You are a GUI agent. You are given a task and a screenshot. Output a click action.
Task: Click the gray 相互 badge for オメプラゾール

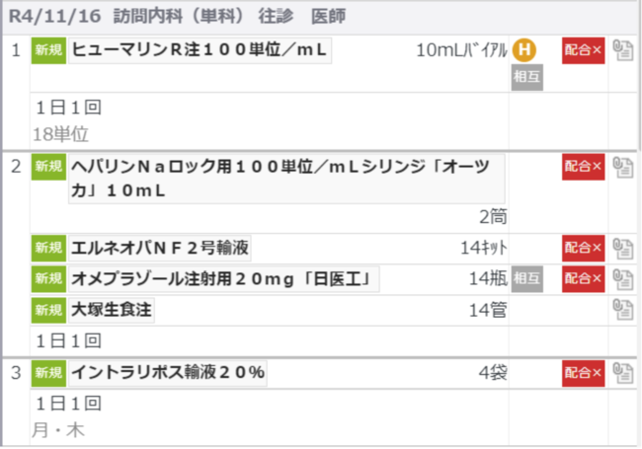coord(527,279)
